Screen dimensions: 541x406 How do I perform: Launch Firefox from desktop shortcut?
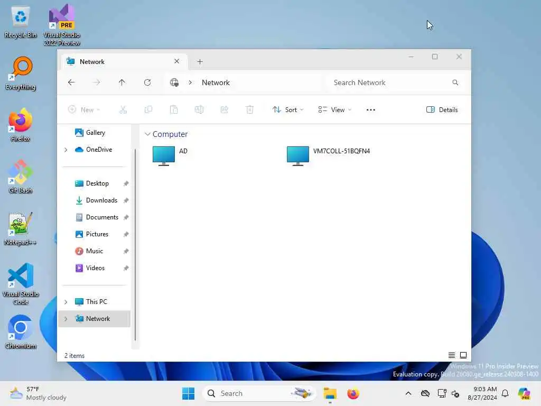pyautogui.click(x=21, y=125)
